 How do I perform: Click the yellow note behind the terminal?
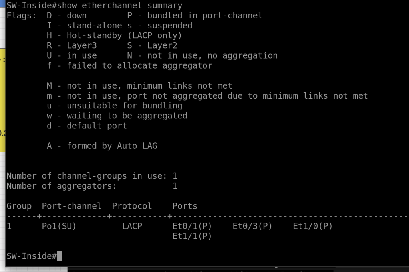(2, 100)
